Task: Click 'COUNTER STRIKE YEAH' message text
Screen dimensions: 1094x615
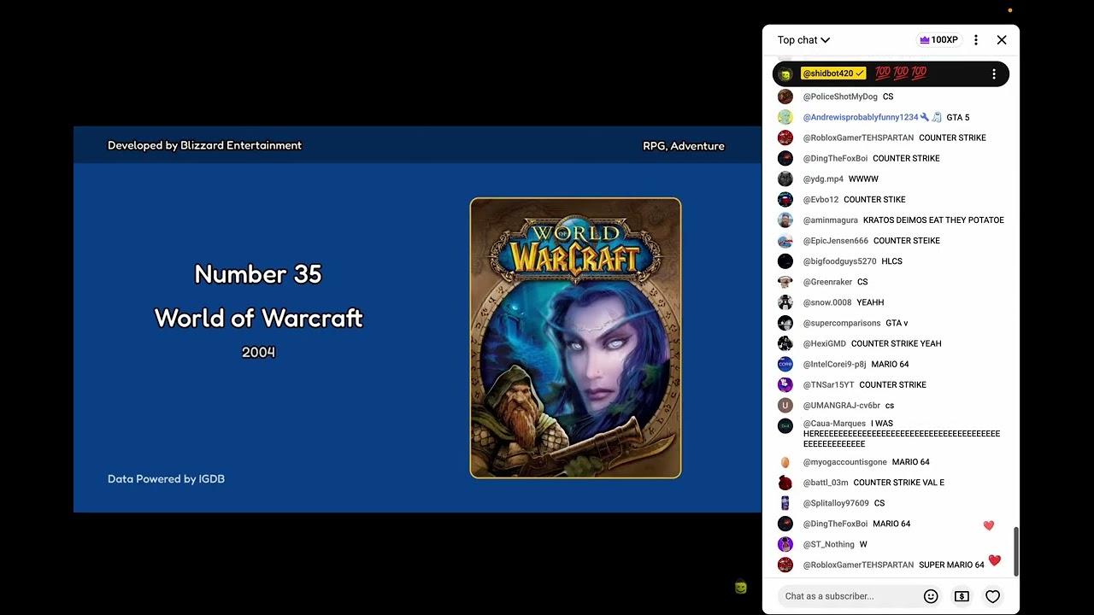Action: coord(896,343)
